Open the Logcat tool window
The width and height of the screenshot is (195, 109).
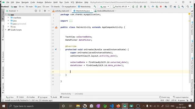tap(43, 97)
